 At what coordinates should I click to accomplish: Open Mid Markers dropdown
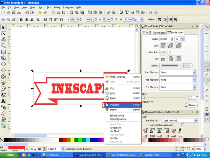pyautogui.click(x=178, y=80)
